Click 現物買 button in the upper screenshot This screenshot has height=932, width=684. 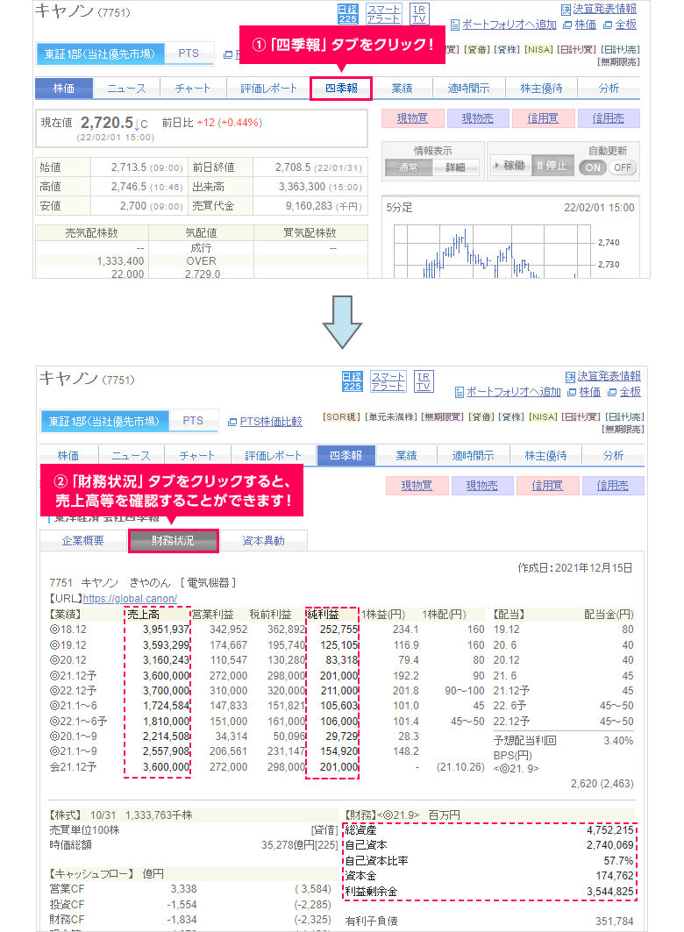point(412,118)
